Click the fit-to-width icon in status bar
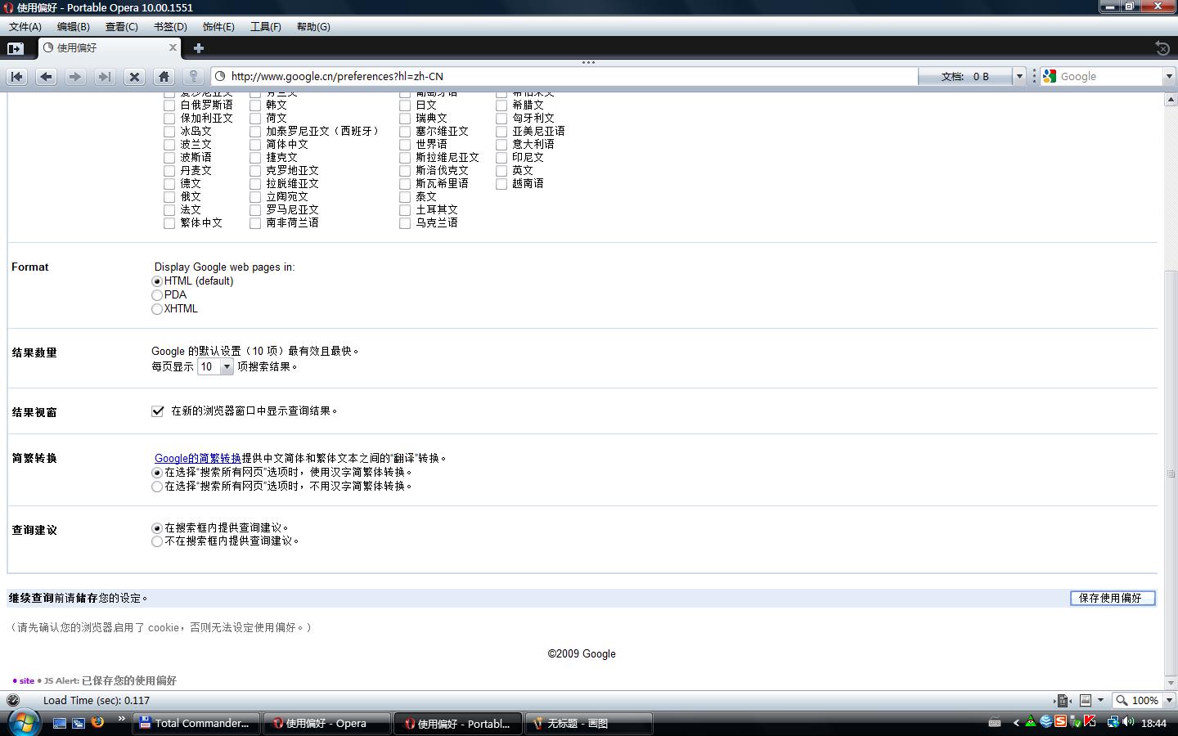This screenshot has width=1178, height=736. [1063, 700]
